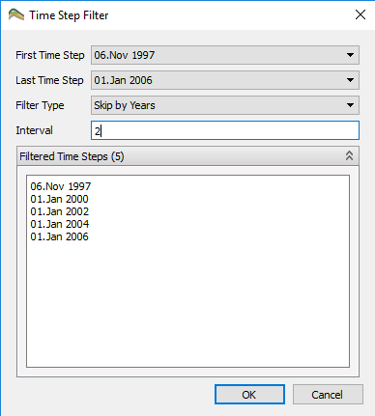
Task: Select 01.Jan 2004 in the filtered list
Action: click(60, 224)
